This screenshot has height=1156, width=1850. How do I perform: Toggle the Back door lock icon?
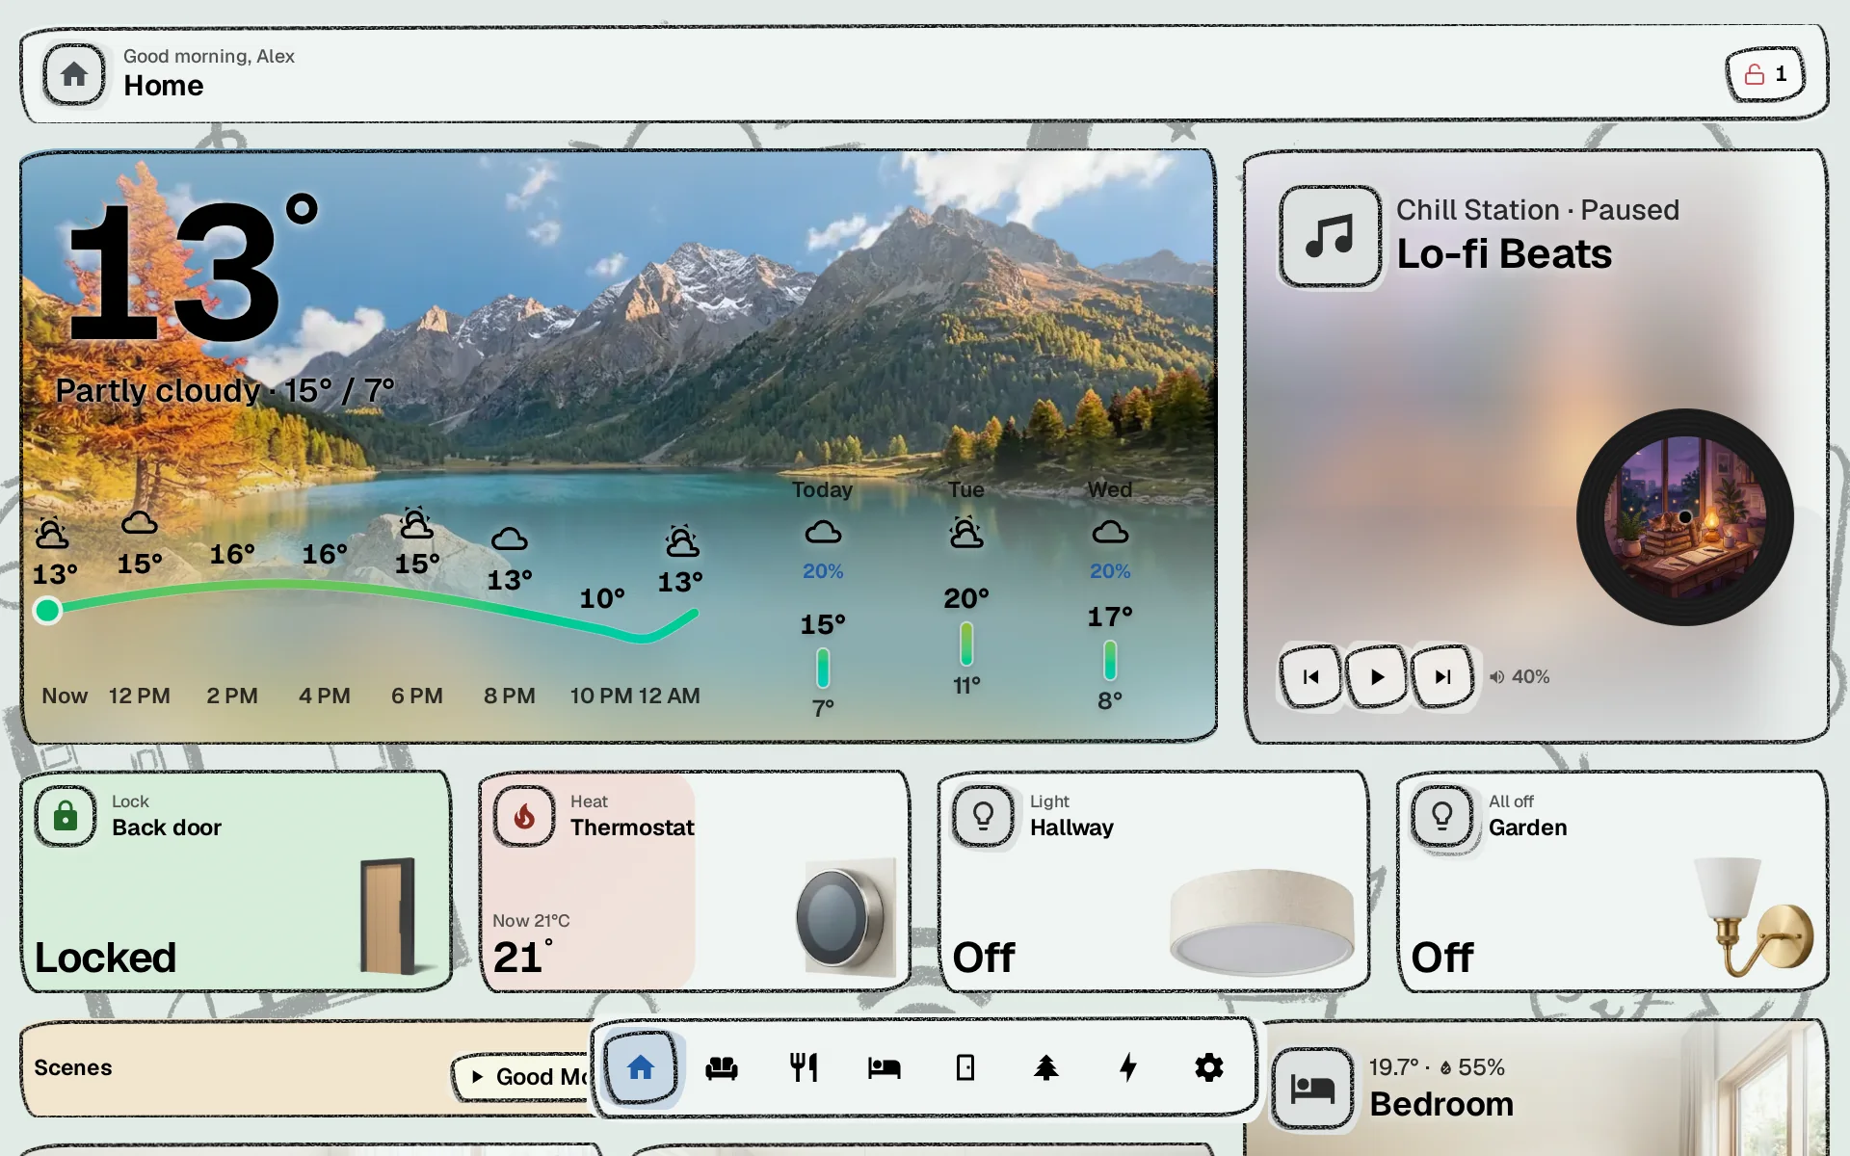coord(66,816)
